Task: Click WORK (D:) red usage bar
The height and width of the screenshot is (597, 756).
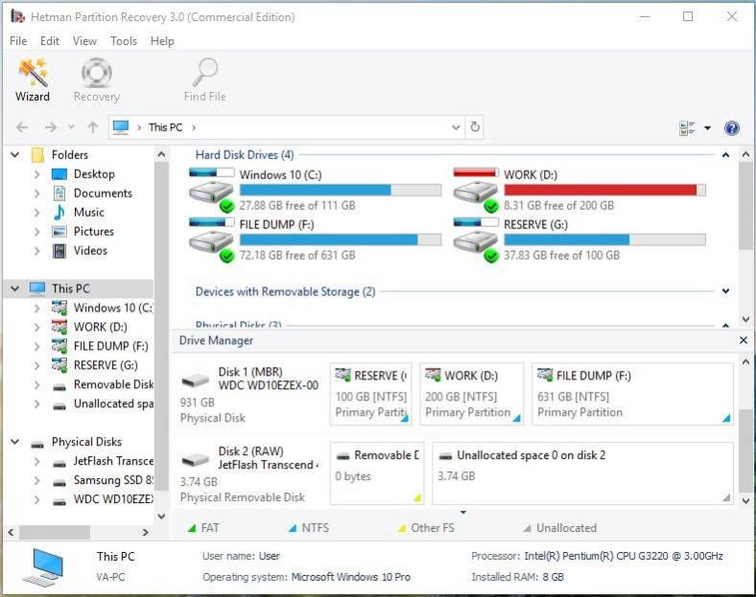Action: pos(604,190)
